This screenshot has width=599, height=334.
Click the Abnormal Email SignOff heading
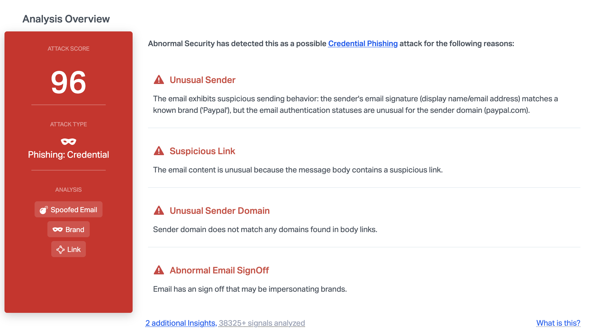click(x=219, y=270)
